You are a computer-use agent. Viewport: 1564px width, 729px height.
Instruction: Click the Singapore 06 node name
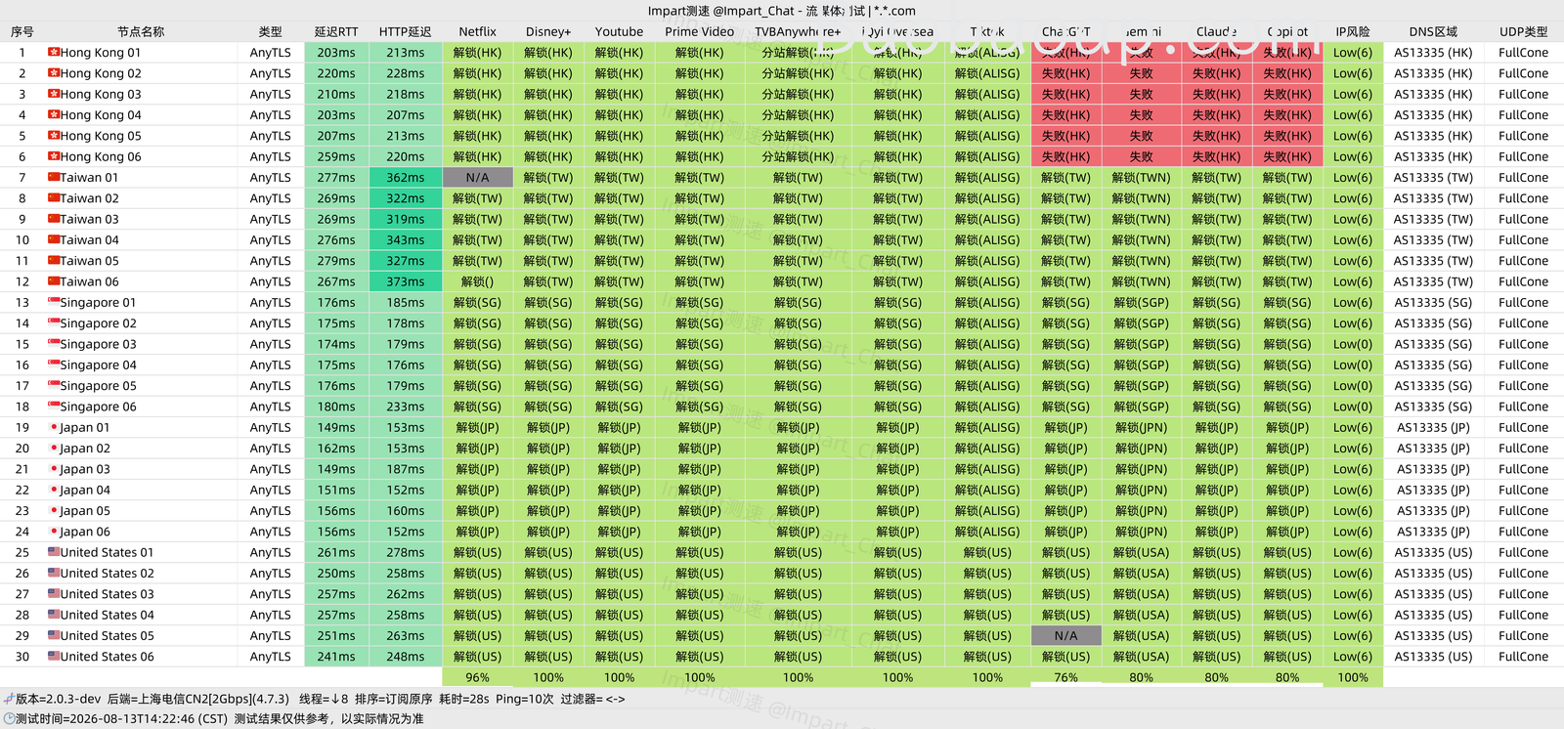point(99,407)
